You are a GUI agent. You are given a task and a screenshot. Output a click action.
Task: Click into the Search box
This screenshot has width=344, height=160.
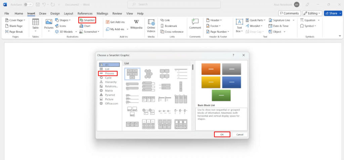174,4
